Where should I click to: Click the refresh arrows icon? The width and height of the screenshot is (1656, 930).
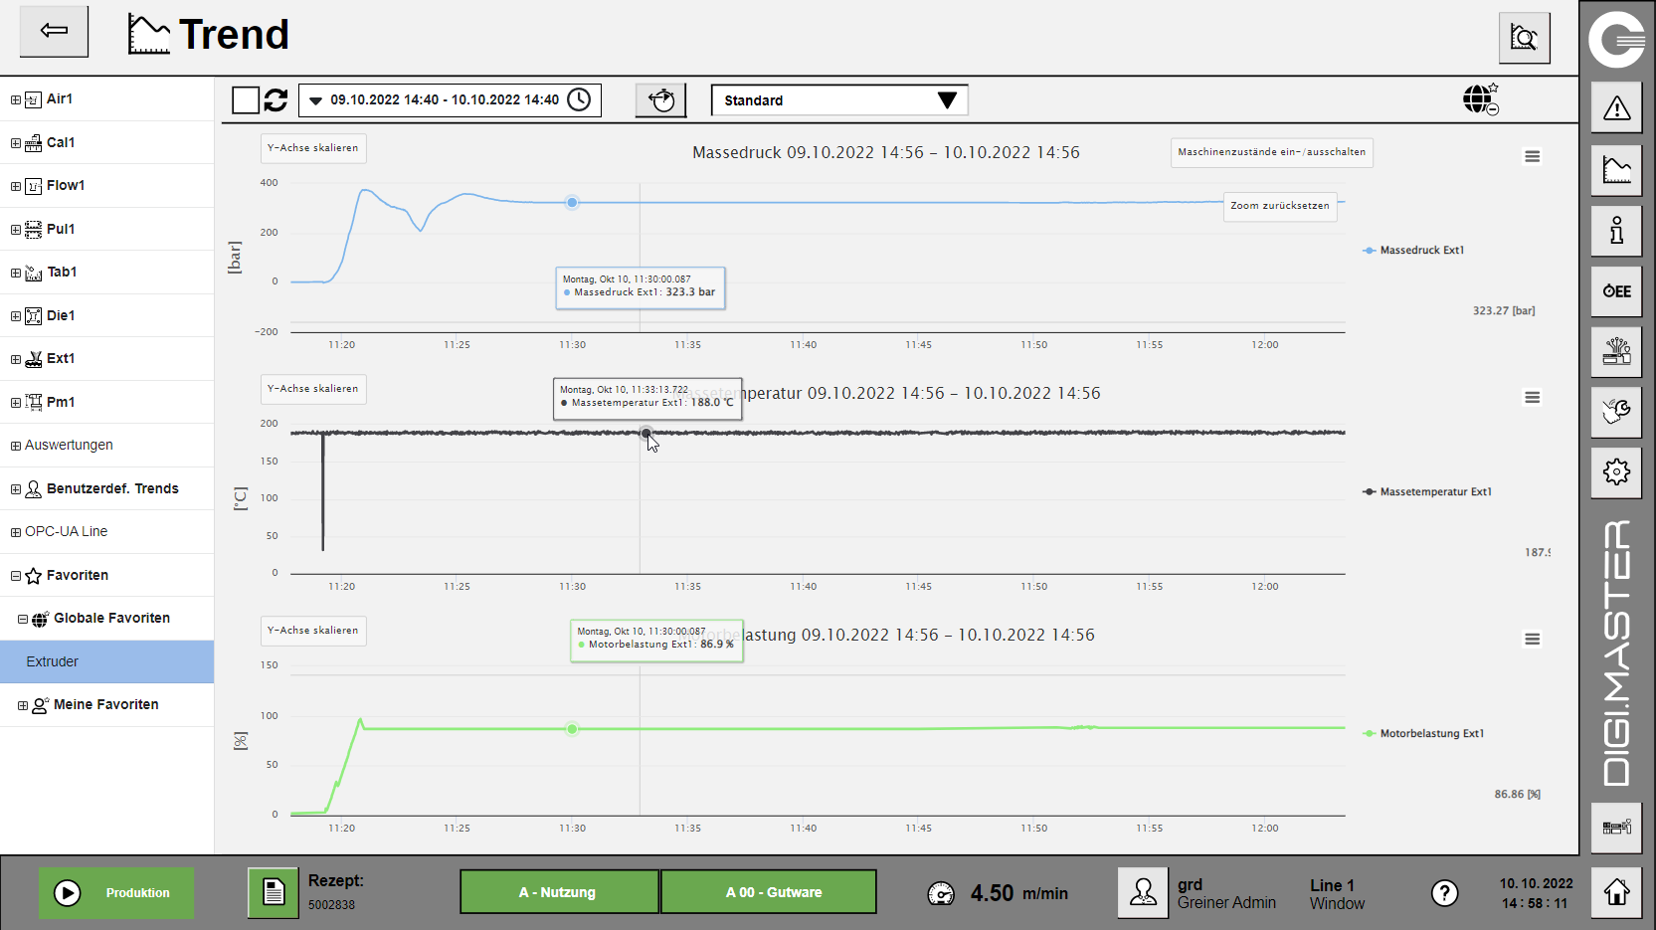276,99
